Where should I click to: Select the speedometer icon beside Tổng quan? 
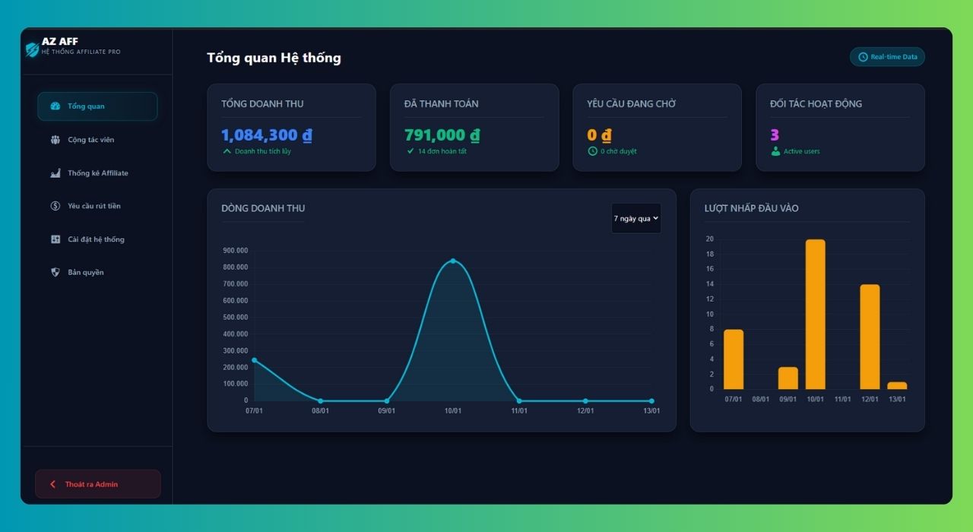(x=55, y=106)
